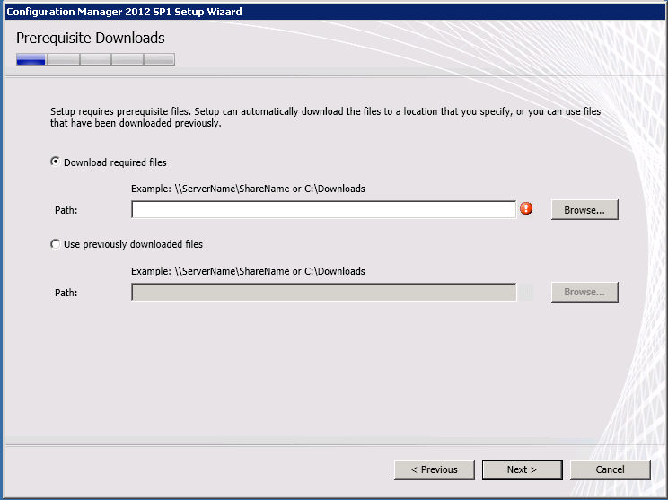
Task: Click the wizard progress bar
Action: coord(95,59)
